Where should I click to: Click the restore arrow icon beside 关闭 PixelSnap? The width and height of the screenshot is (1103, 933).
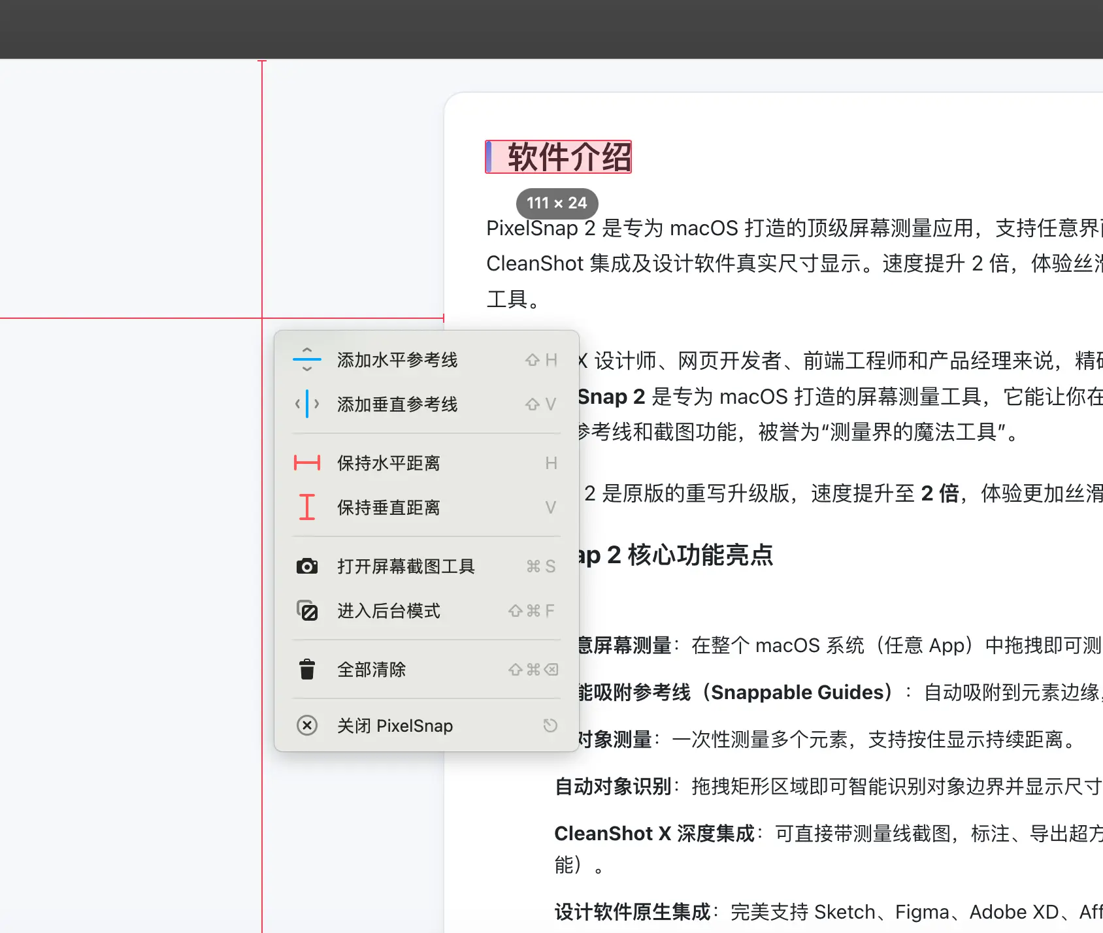(x=550, y=725)
